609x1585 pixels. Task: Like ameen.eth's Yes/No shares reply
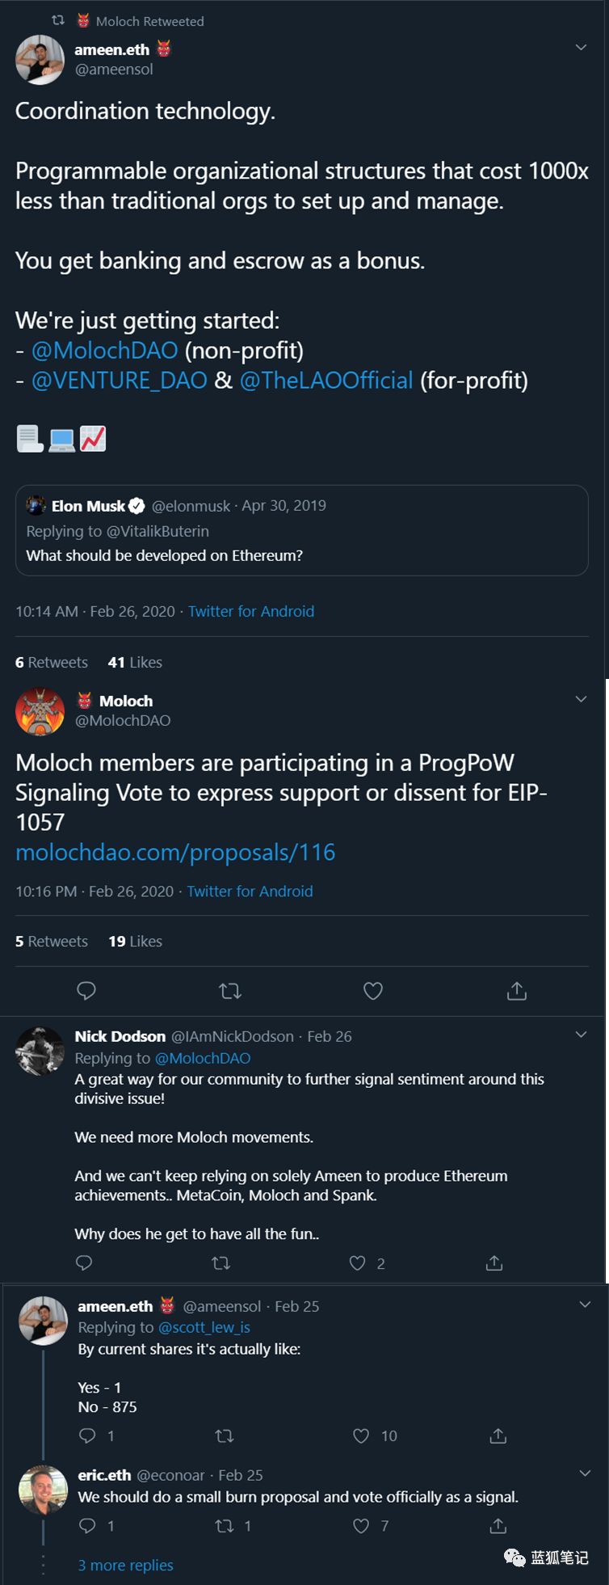tap(361, 1435)
